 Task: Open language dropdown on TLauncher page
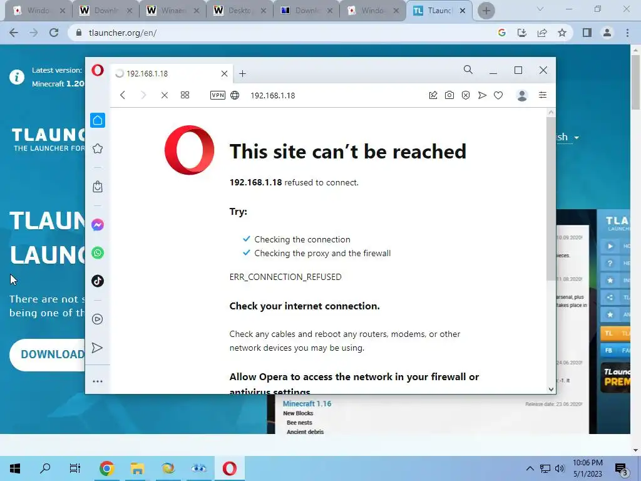click(x=568, y=137)
